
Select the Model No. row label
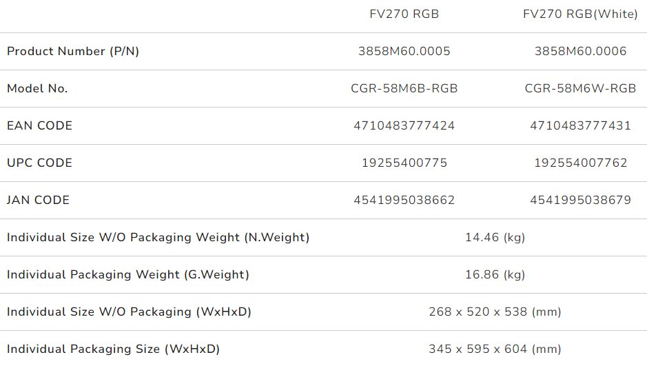coord(37,89)
